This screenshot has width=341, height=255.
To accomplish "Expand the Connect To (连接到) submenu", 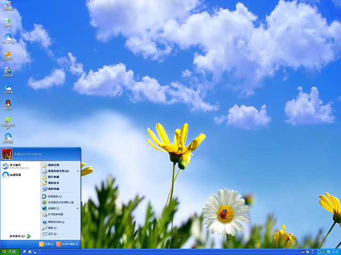I will point(78,208).
